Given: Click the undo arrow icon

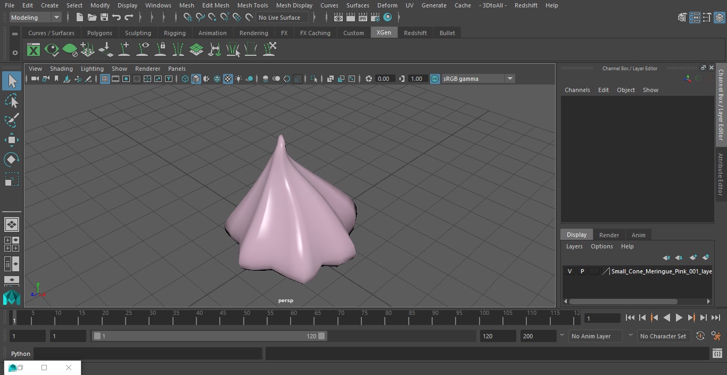Looking at the screenshot, I should click(x=117, y=18).
